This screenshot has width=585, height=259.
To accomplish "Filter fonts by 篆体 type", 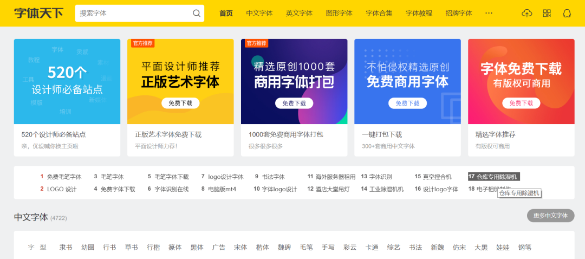I will coord(175,248).
